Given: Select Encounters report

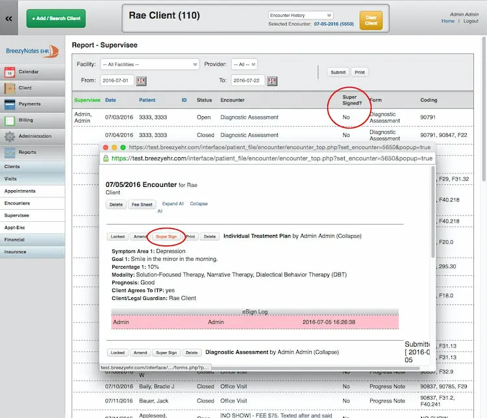Looking at the screenshot, I should tap(32, 203).
